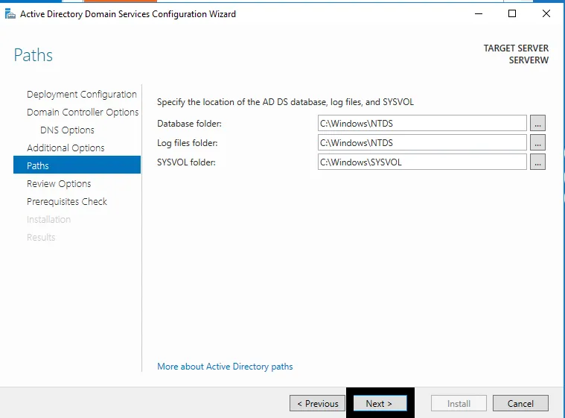565x418 pixels.
Task: Browse for the SYSVOL folder location
Action: (537, 162)
